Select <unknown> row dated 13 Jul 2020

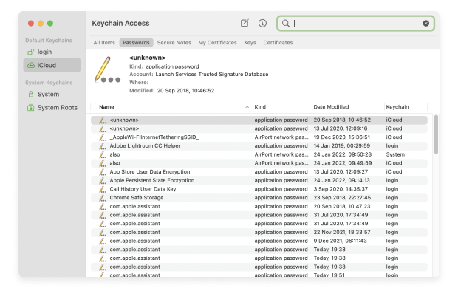pos(259,128)
